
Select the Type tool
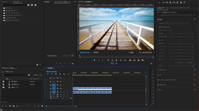click(x=184, y=2)
